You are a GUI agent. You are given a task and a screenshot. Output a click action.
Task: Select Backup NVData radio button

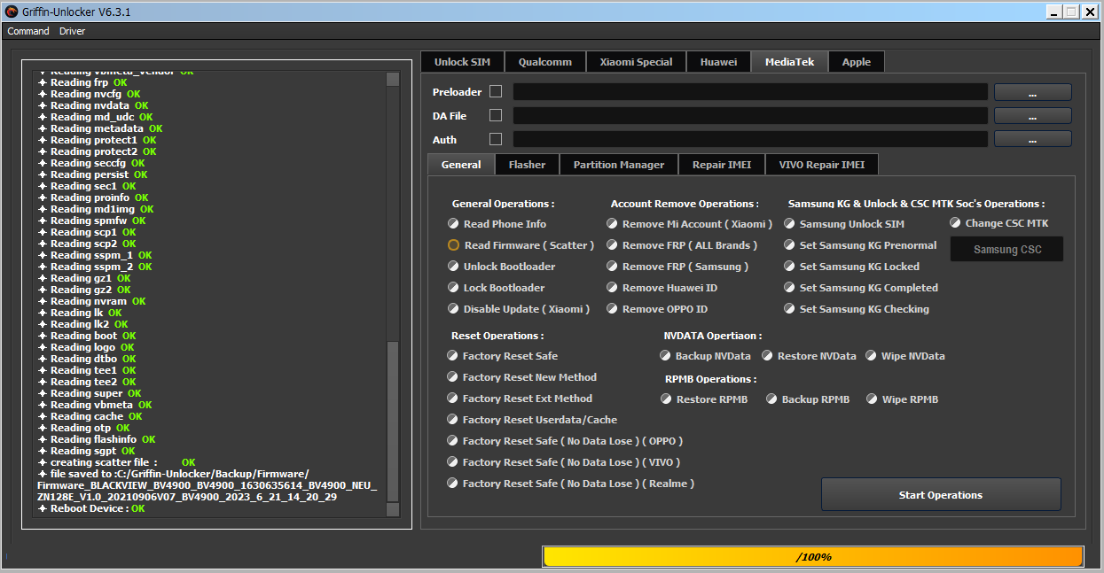666,356
